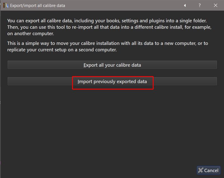This screenshot has height=178, width=224.
Task: Click the gray X icon inside Cancel
Action: pyautogui.click(x=201, y=170)
